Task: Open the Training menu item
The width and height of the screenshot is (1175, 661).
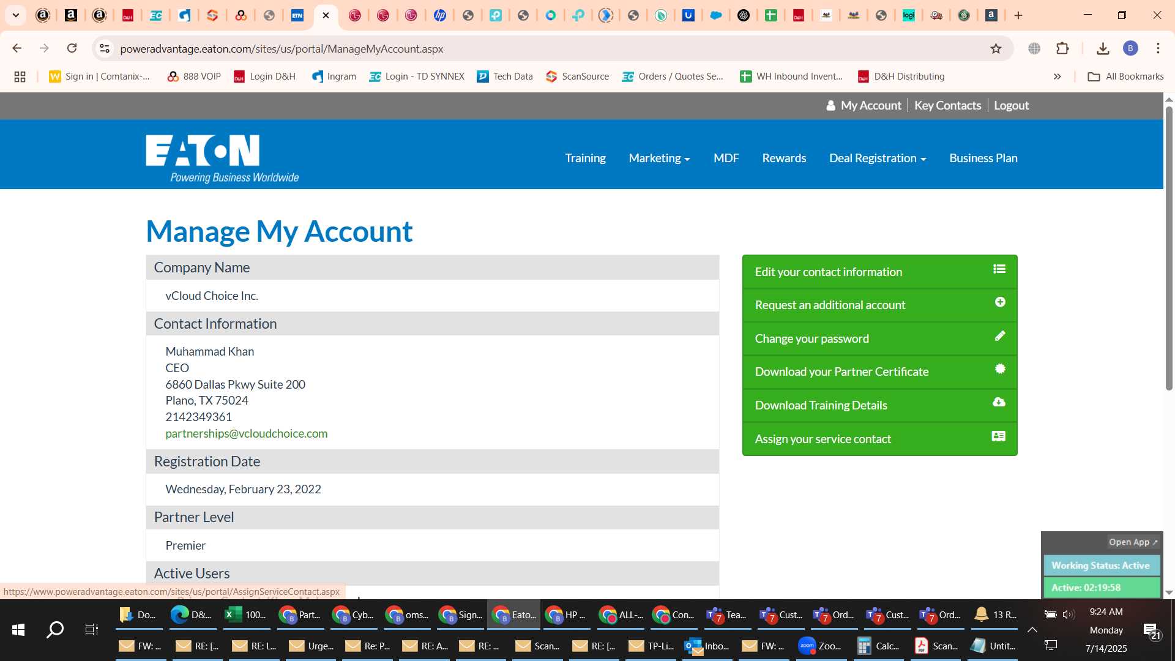Action: (585, 158)
